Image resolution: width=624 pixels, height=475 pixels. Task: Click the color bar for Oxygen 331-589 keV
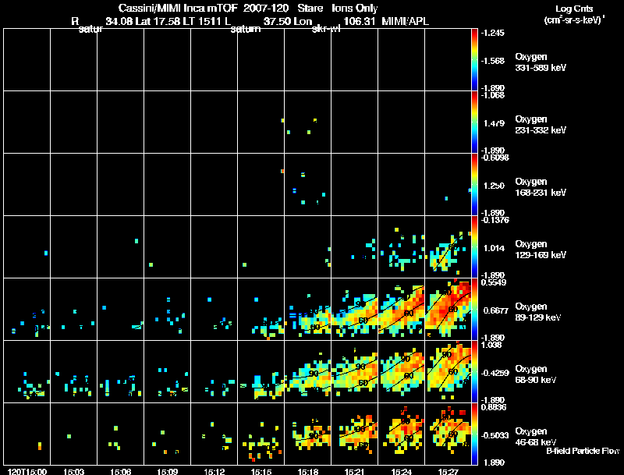474,60
